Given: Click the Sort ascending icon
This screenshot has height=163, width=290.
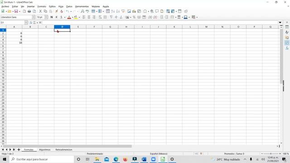Looking at the screenshot, I should pos(113,11).
